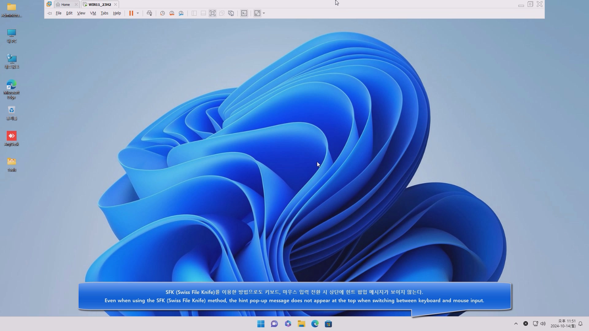Click the black X tray icon
Viewport: 589px width, 331px height.
[525, 324]
